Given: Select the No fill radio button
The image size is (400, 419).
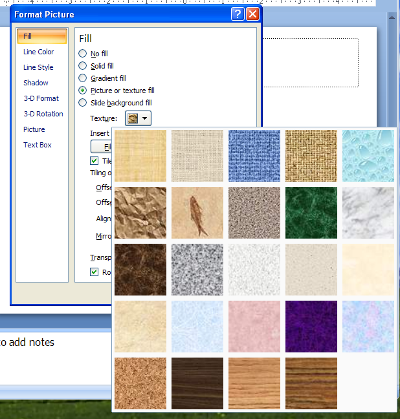Looking at the screenshot, I should (x=82, y=54).
